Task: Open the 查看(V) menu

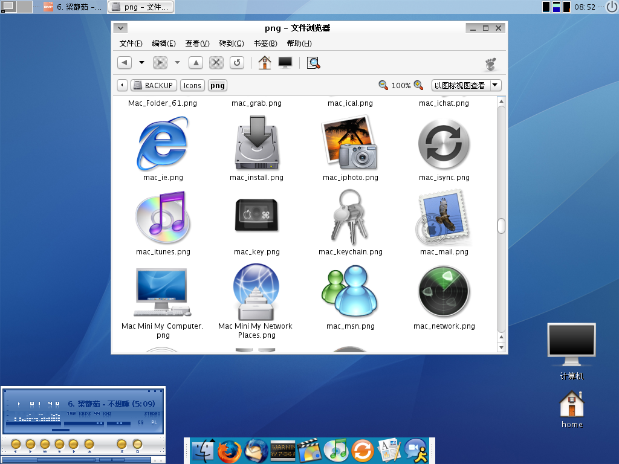Action: [x=198, y=43]
